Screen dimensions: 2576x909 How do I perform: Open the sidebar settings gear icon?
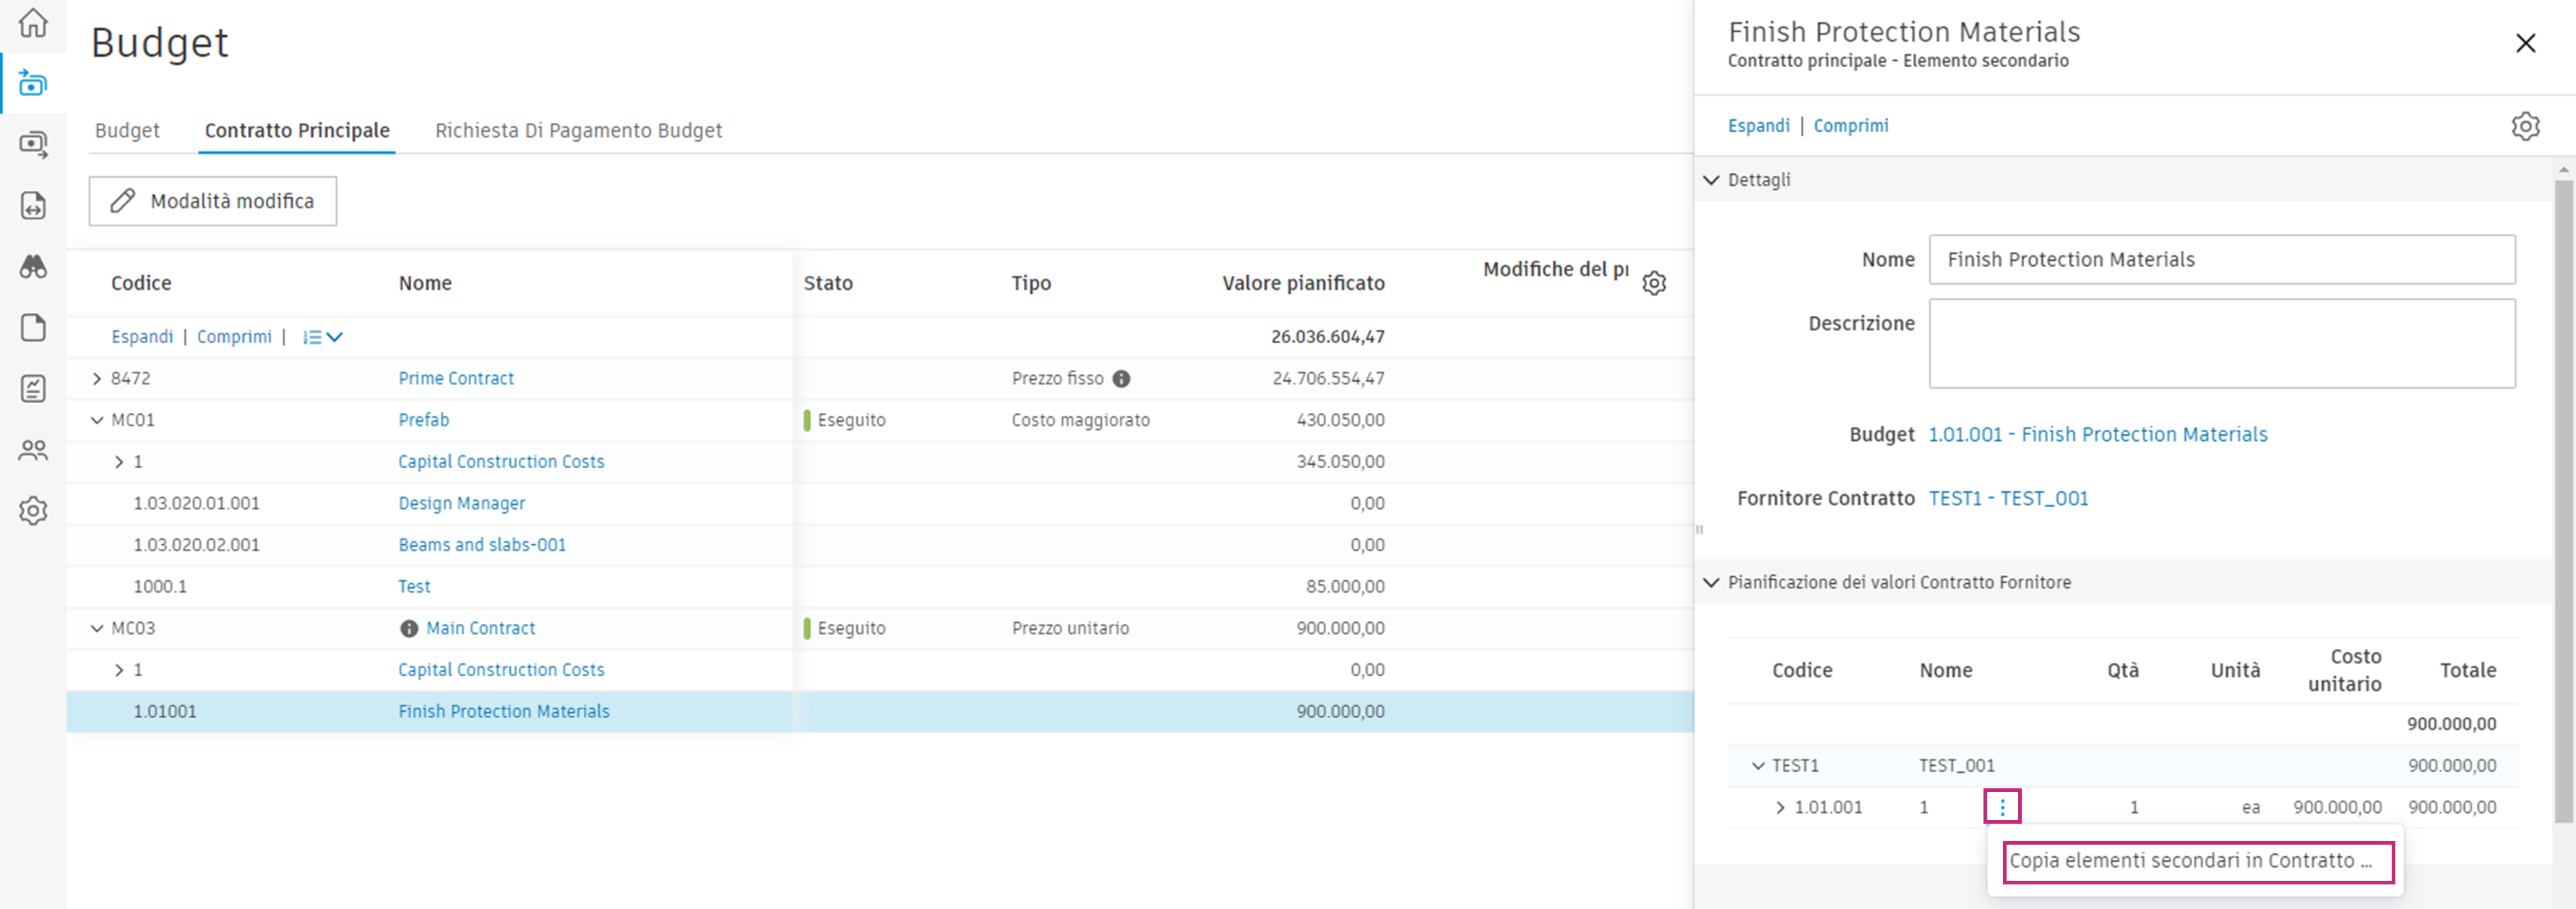click(x=33, y=511)
